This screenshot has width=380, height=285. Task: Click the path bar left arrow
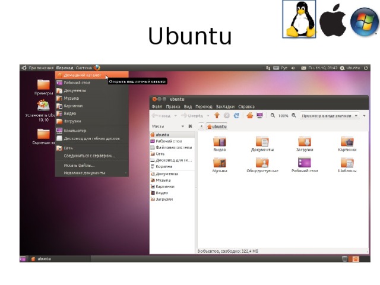coord(201,126)
